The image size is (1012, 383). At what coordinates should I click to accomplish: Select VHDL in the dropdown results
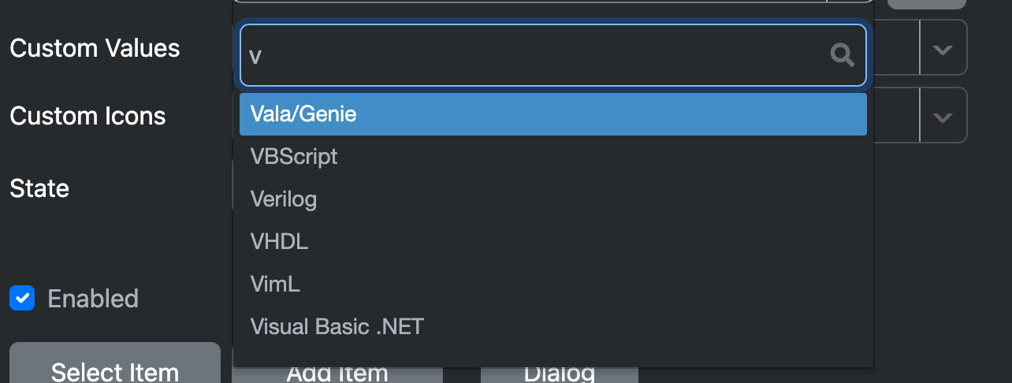pos(553,242)
